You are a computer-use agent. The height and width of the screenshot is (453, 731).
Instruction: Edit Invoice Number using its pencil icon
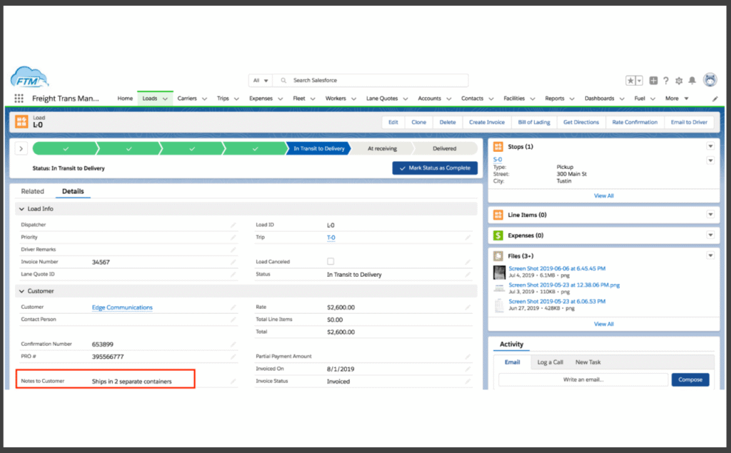coord(233,263)
